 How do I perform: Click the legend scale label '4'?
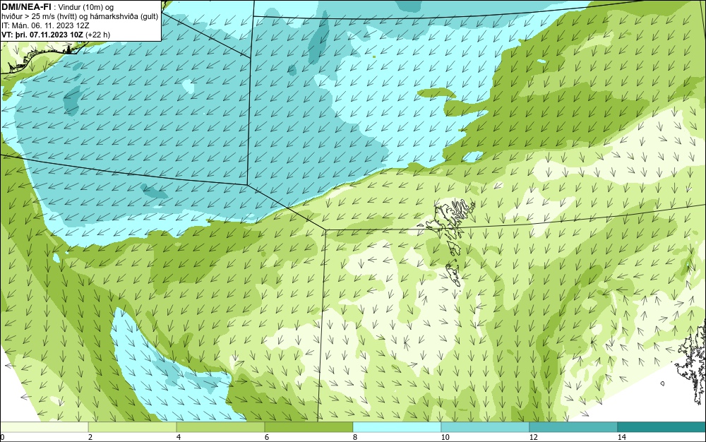(x=179, y=437)
